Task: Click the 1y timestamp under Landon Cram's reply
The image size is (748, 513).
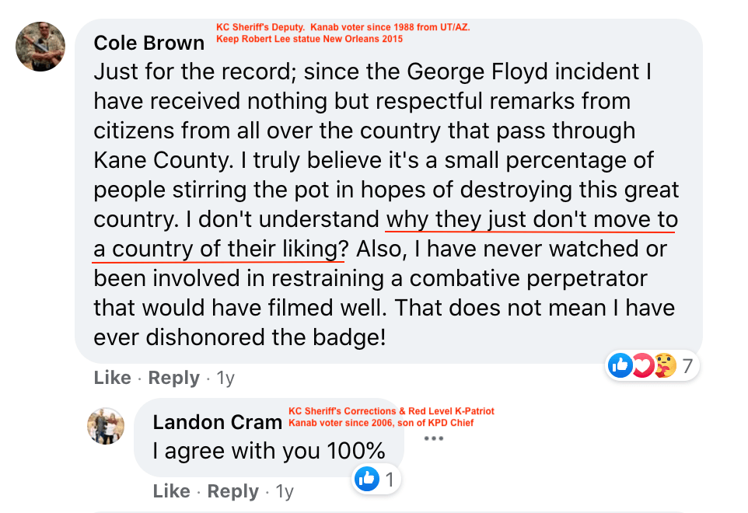Action: click(x=285, y=491)
